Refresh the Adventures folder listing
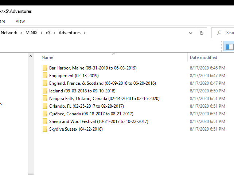This screenshot has width=234, height=175. [x=201, y=33]
